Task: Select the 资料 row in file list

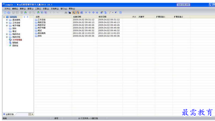Action: click(x=40, y=36)
